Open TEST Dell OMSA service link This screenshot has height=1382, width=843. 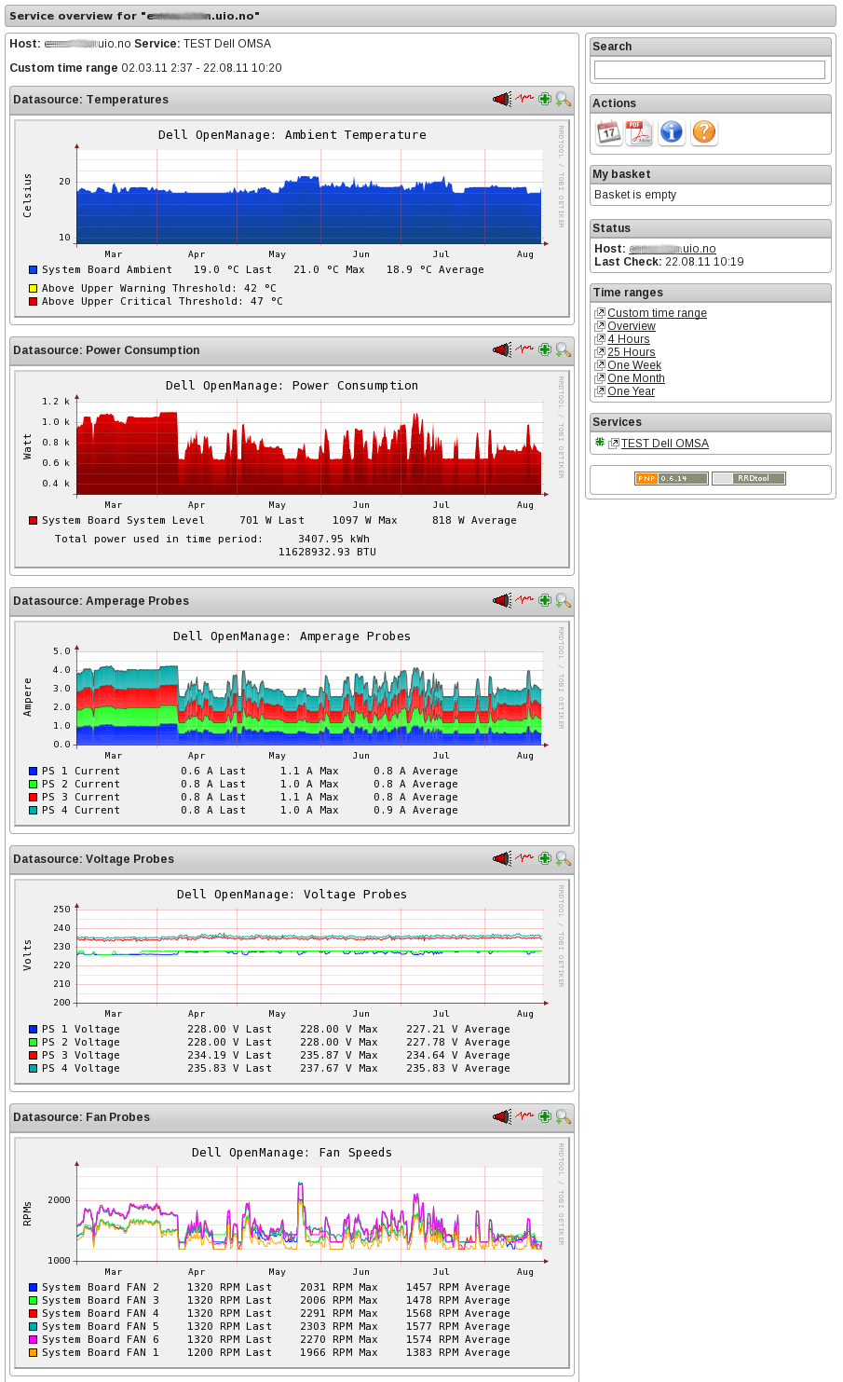point(665,444)
